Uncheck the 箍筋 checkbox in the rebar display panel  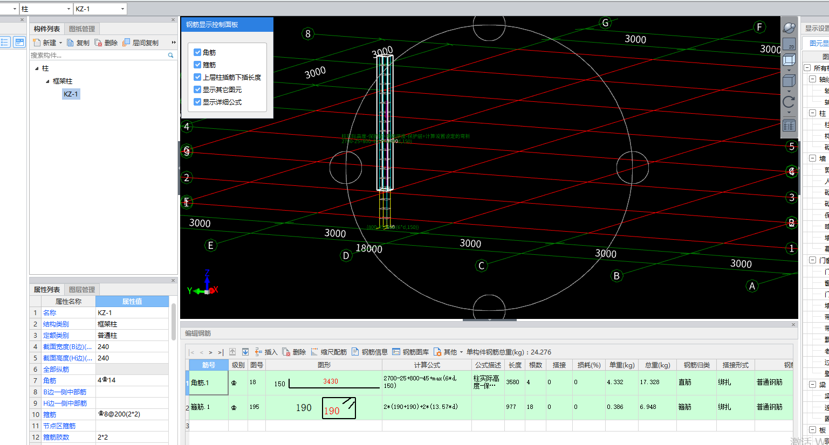coord(197,65)
